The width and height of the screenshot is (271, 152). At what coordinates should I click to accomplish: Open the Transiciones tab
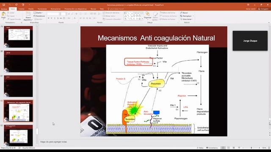tap(42, 9)
